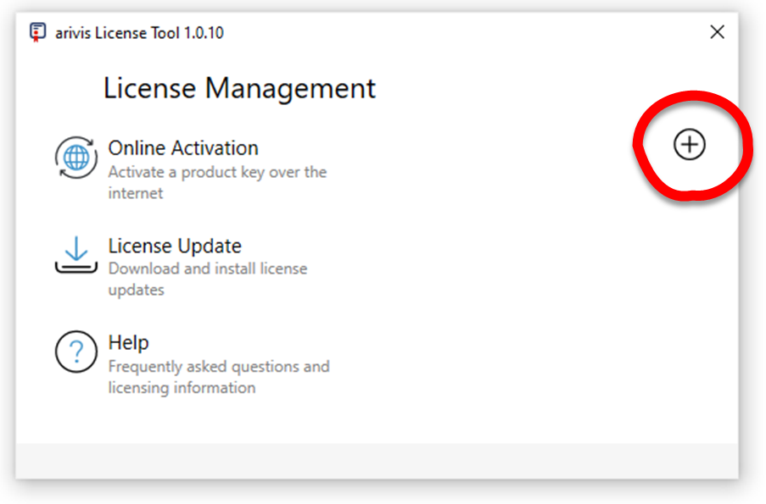Open the License Update option

pyautogui.click(x=175, y=246)
